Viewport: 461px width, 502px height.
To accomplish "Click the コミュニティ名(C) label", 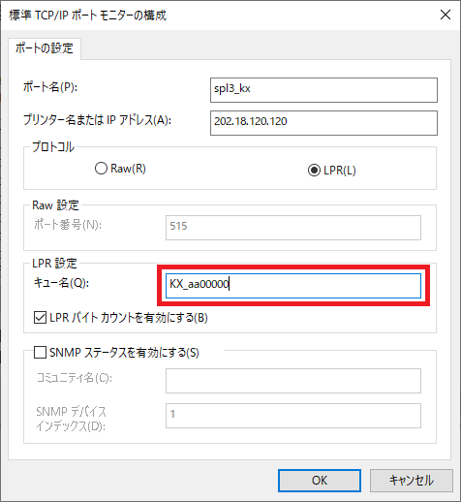I will [75, 378].
